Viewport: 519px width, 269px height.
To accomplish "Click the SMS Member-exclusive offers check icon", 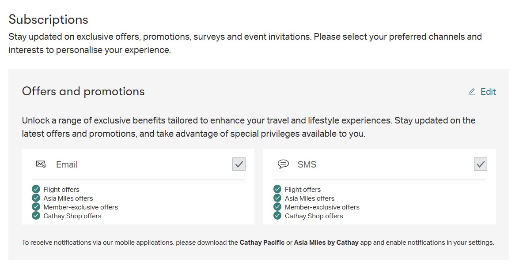I will [277, 207].
